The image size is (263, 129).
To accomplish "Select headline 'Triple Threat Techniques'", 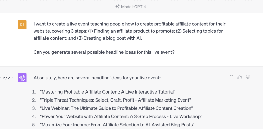I will (x=115, y=100).
